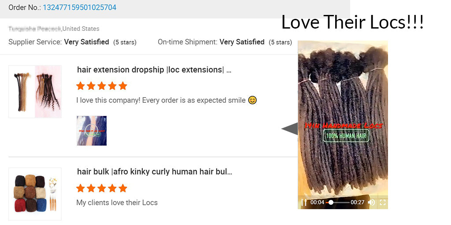The width and height of the screenshot is (451, 225).
Task: Play the review video thumbnail under first review
Action: click(92, 131)
